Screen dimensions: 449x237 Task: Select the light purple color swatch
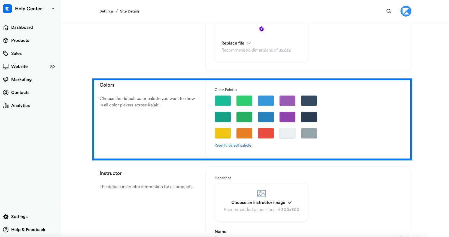click(x=287, y=101)
